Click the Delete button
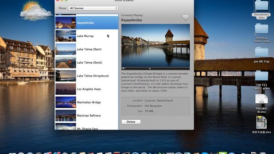The width and height of the screenshot is (274, 154). pos(131,121)
